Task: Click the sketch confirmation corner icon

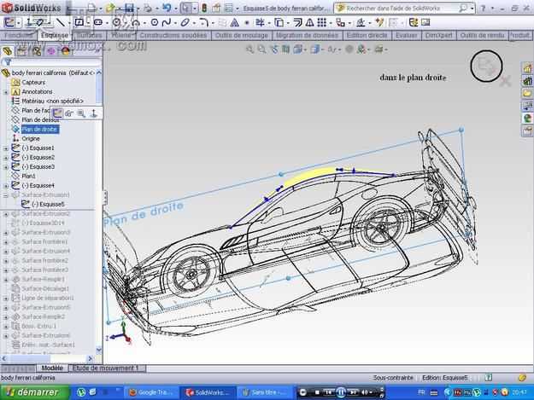Action: pyautogui.click(x=486, y=66)
